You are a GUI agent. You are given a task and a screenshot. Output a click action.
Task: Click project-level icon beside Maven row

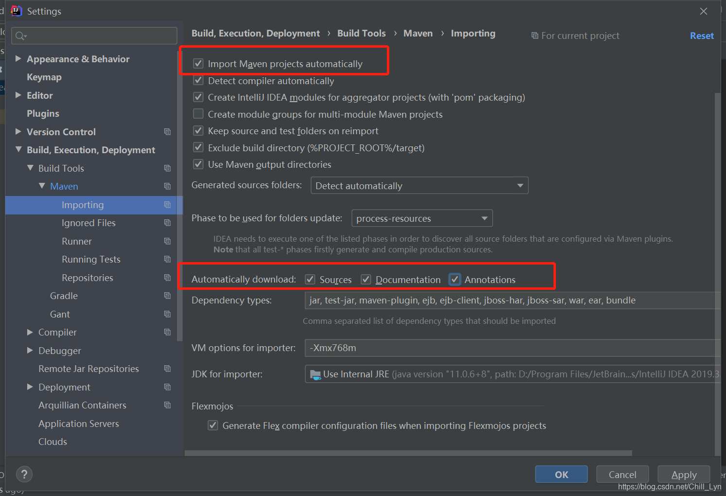click(167, 186)
